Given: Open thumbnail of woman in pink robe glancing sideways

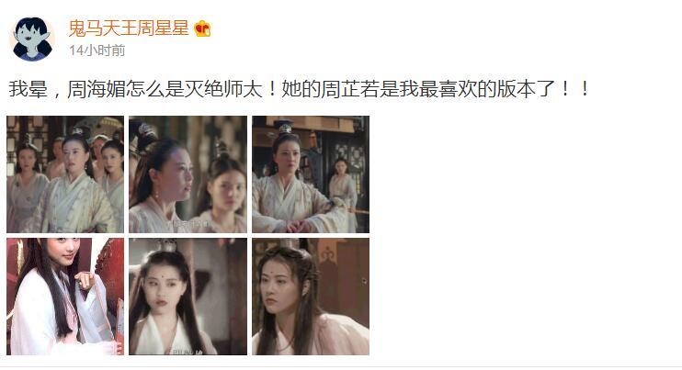Looking at the screenshot, I should (311, 297).
